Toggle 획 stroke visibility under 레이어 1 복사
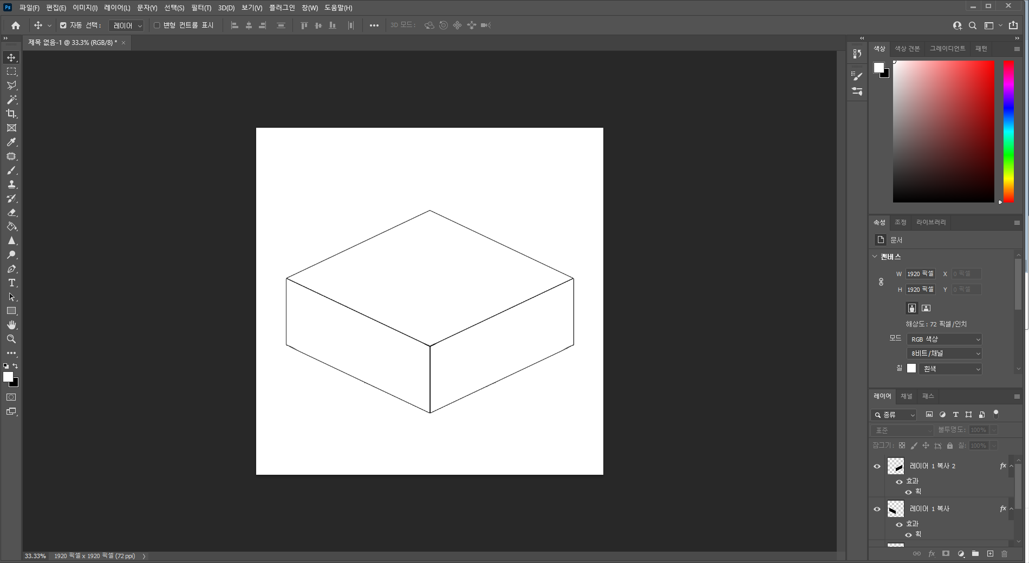 [x=909, y=534]
